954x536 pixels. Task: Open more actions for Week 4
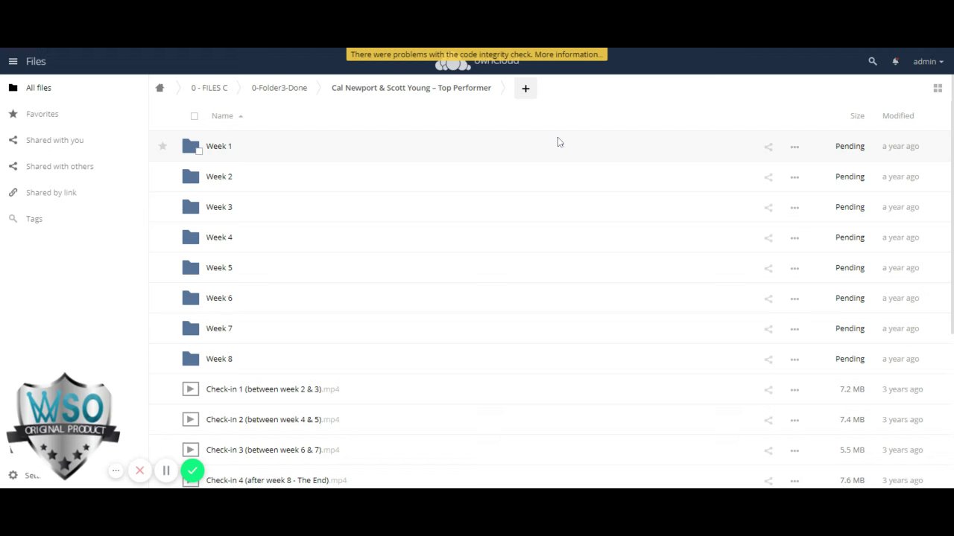(795, 238)
